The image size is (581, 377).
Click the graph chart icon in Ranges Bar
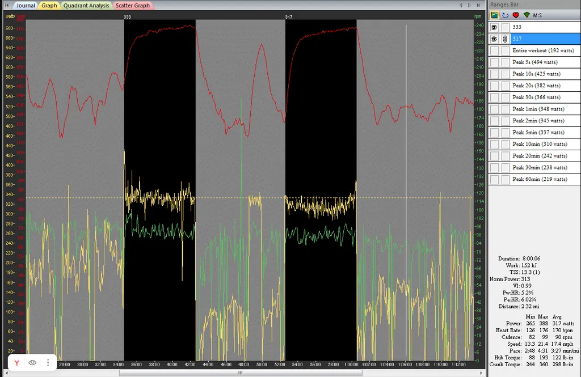point(495,15)
